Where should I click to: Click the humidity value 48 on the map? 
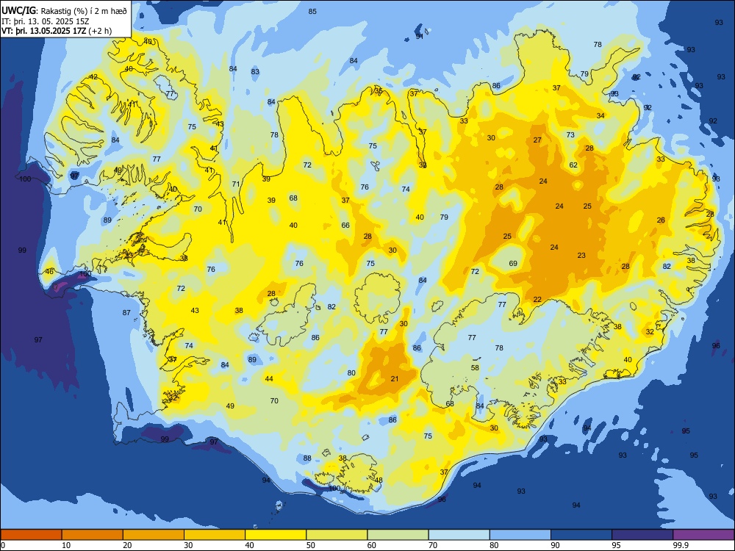379,480
